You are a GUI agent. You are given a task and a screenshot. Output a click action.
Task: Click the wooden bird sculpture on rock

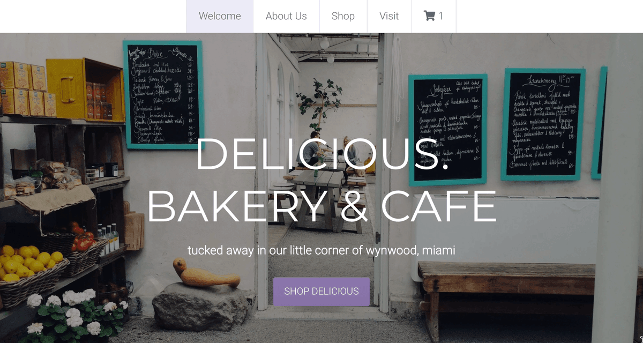point(206,274)
